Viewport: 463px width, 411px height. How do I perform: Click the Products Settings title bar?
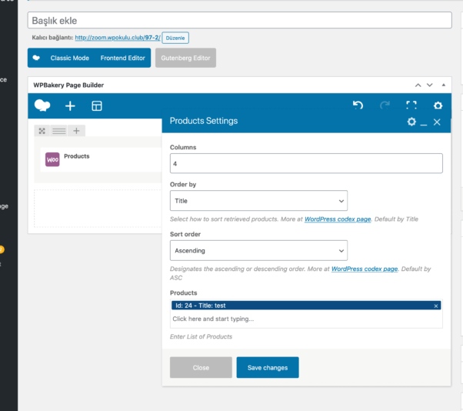pos(204,121)
